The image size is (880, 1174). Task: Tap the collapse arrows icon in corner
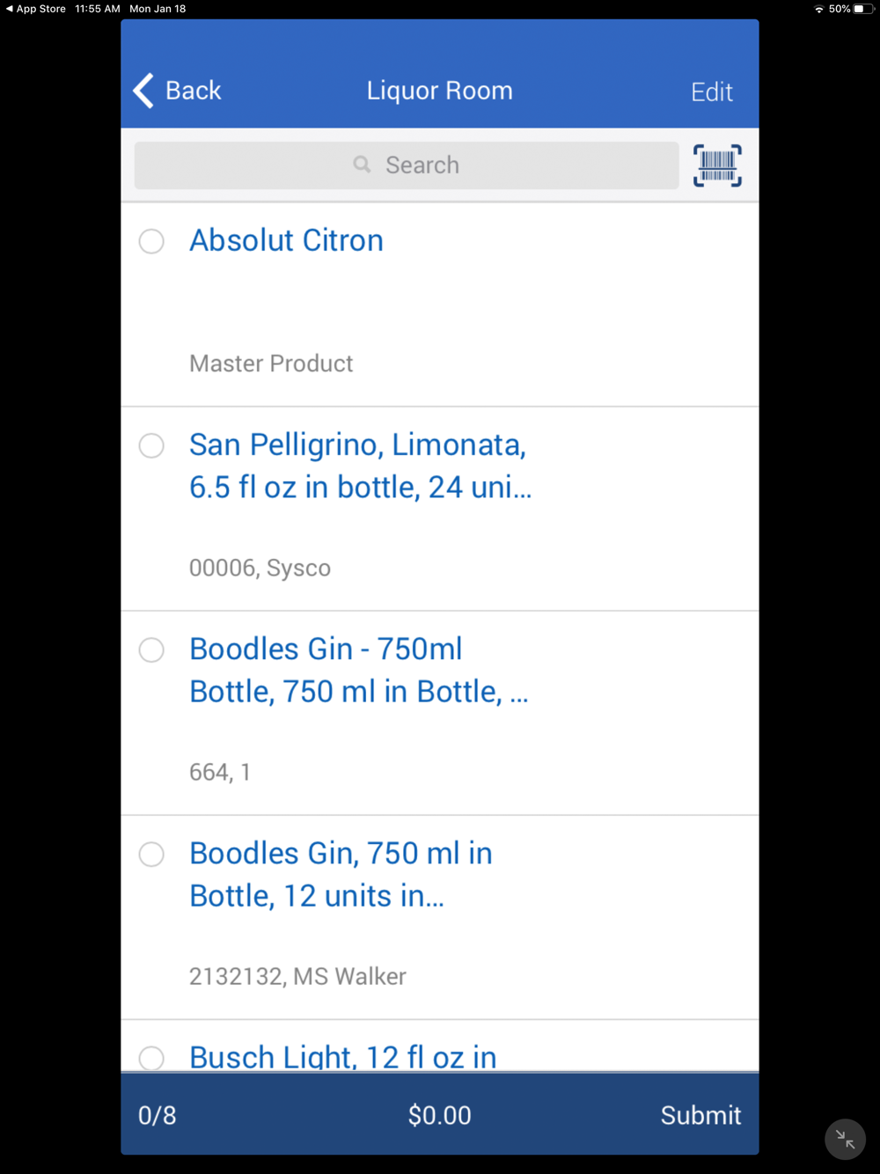[846, 1139]
